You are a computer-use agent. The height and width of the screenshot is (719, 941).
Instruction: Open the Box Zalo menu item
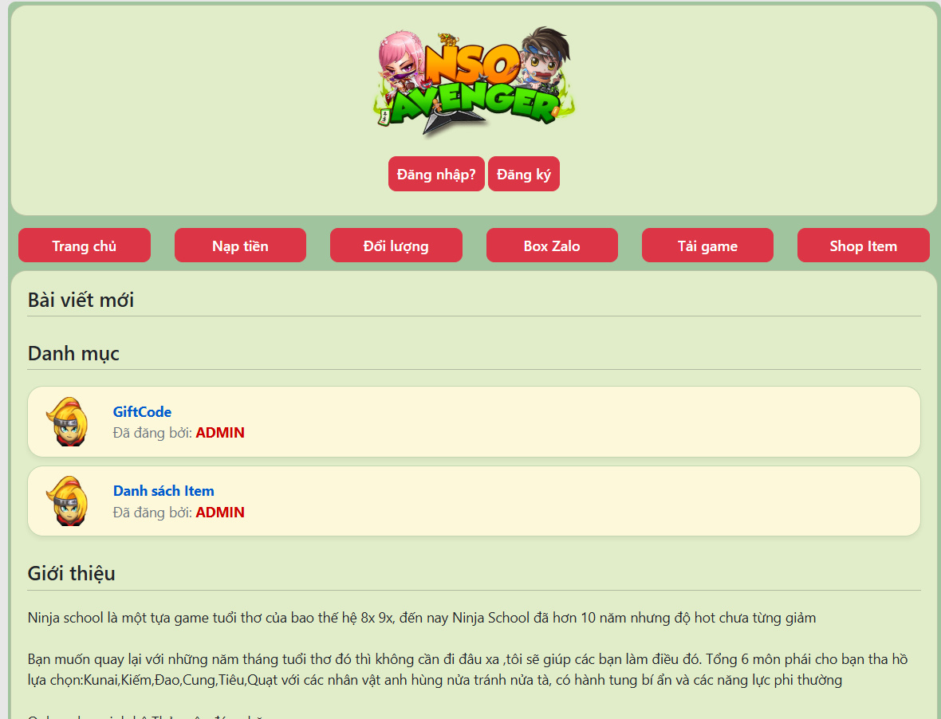[x=552, y=246]
